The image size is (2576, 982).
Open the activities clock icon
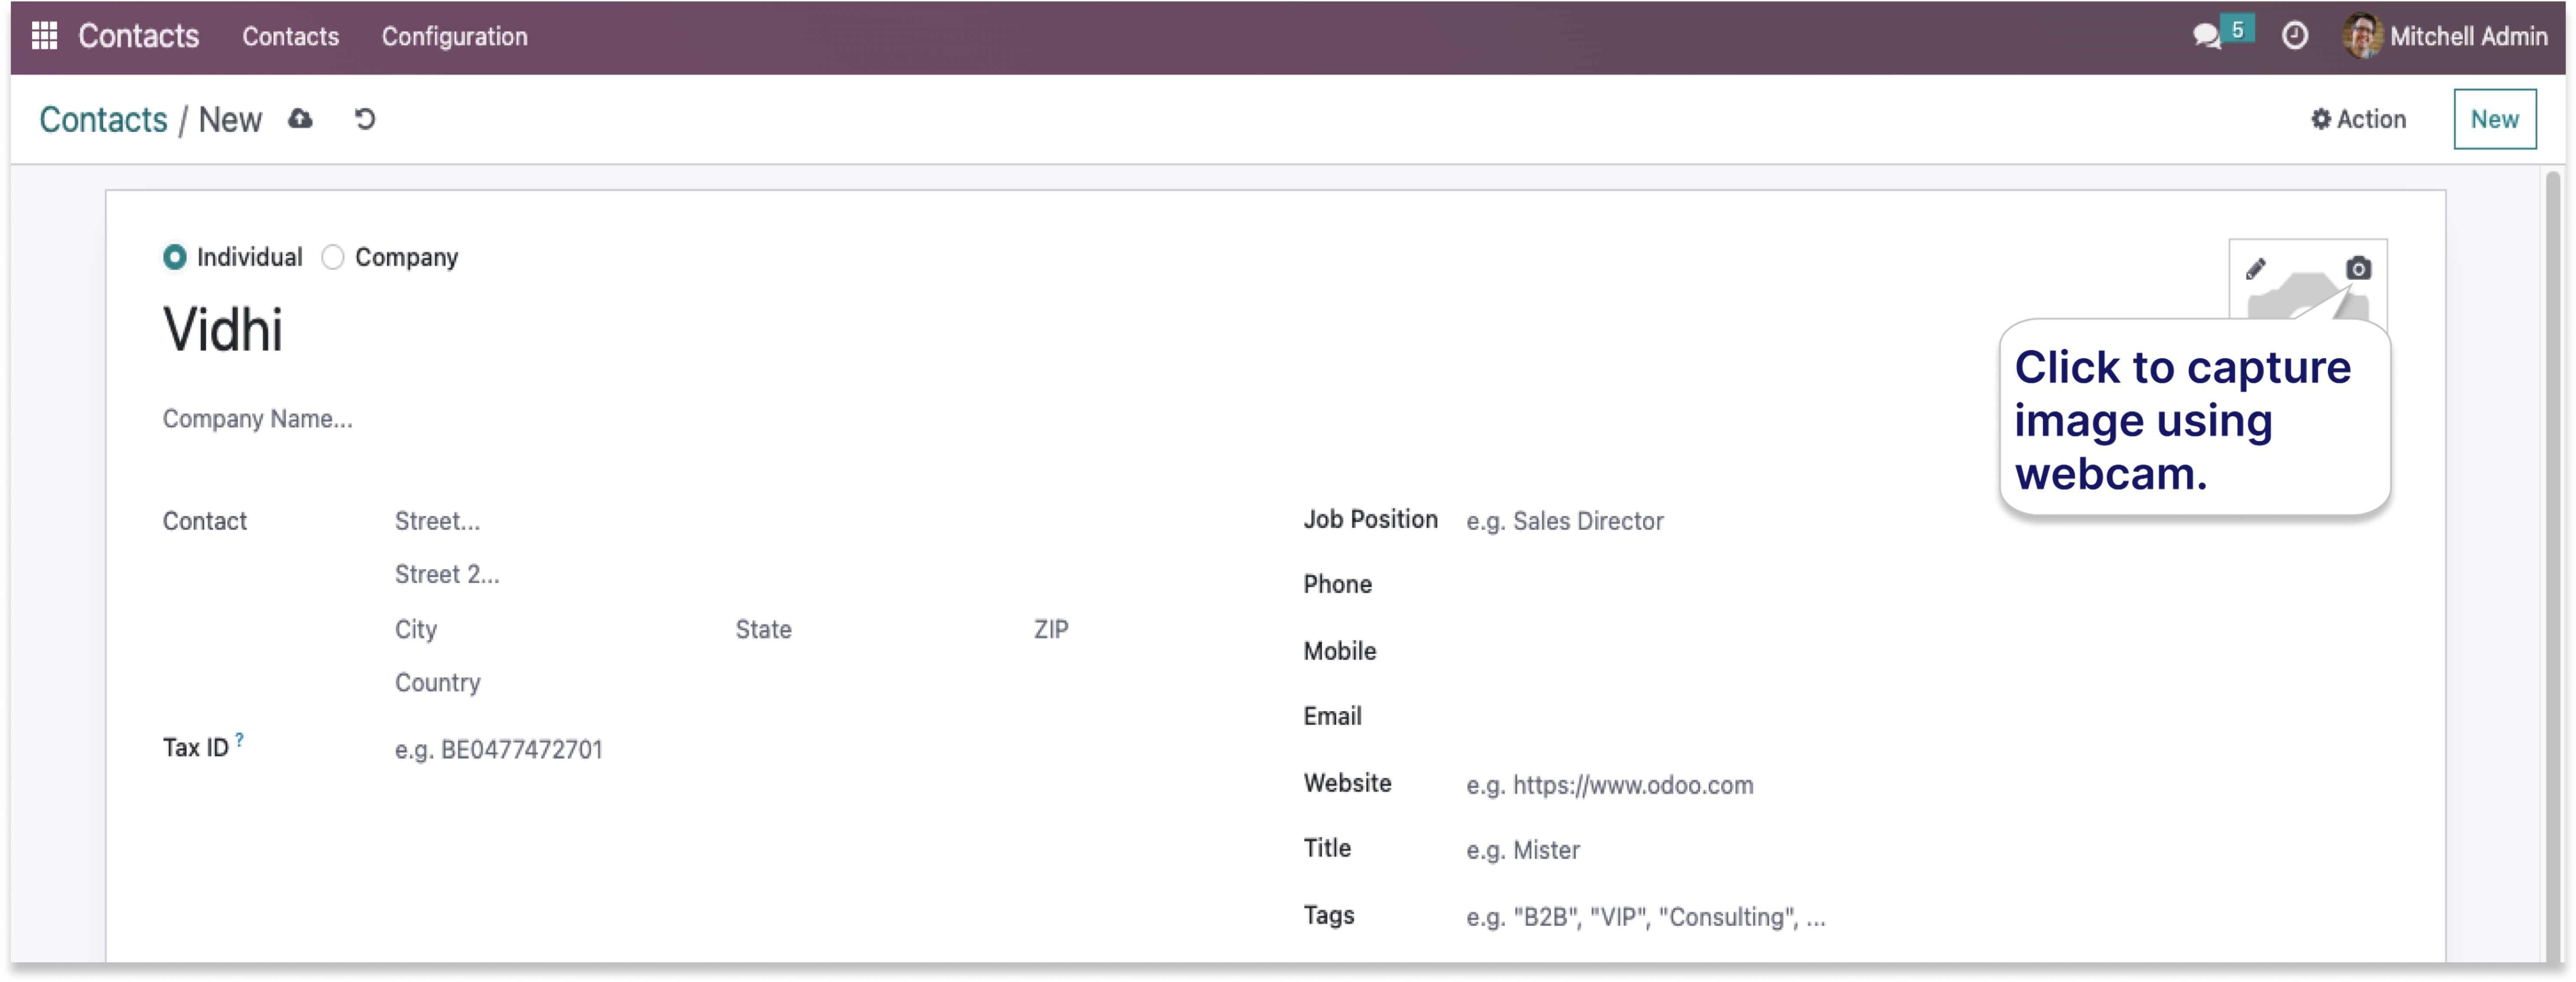pyautogui.click(x=2295, y=36)
